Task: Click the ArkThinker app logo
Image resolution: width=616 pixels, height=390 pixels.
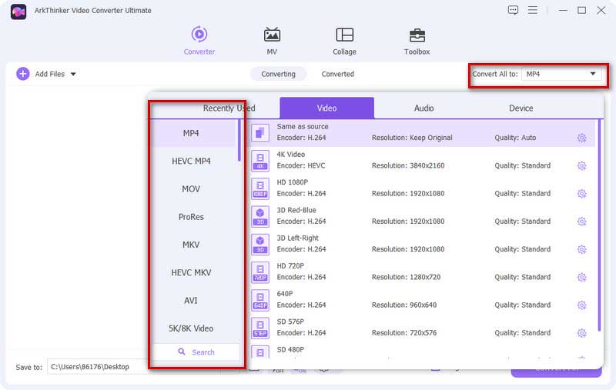Action: 18,12
